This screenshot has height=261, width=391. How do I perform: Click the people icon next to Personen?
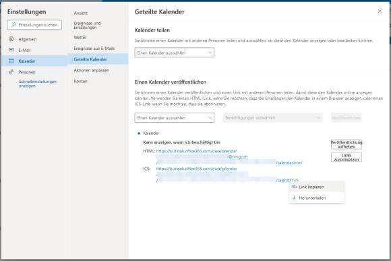click(11, 72)
